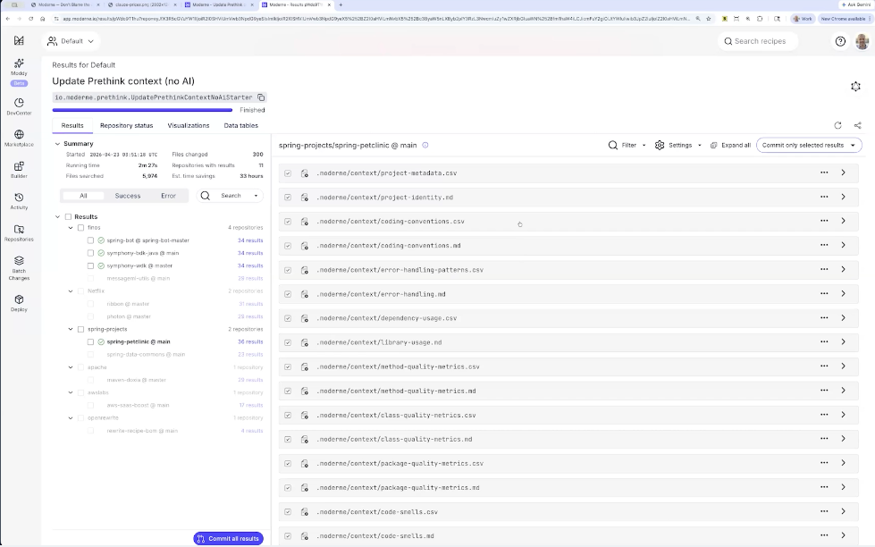Click file icon for project-metadata.csv
Image resolution: width=875 pixels, height=547 pixels.
305,173
